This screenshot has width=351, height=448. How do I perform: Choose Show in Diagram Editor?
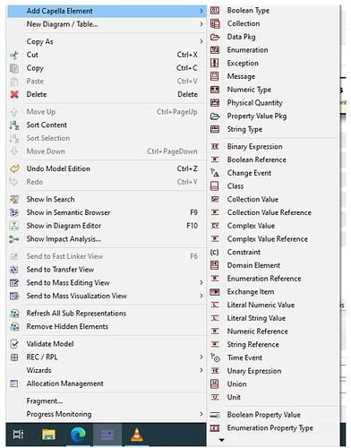(106, 226)
